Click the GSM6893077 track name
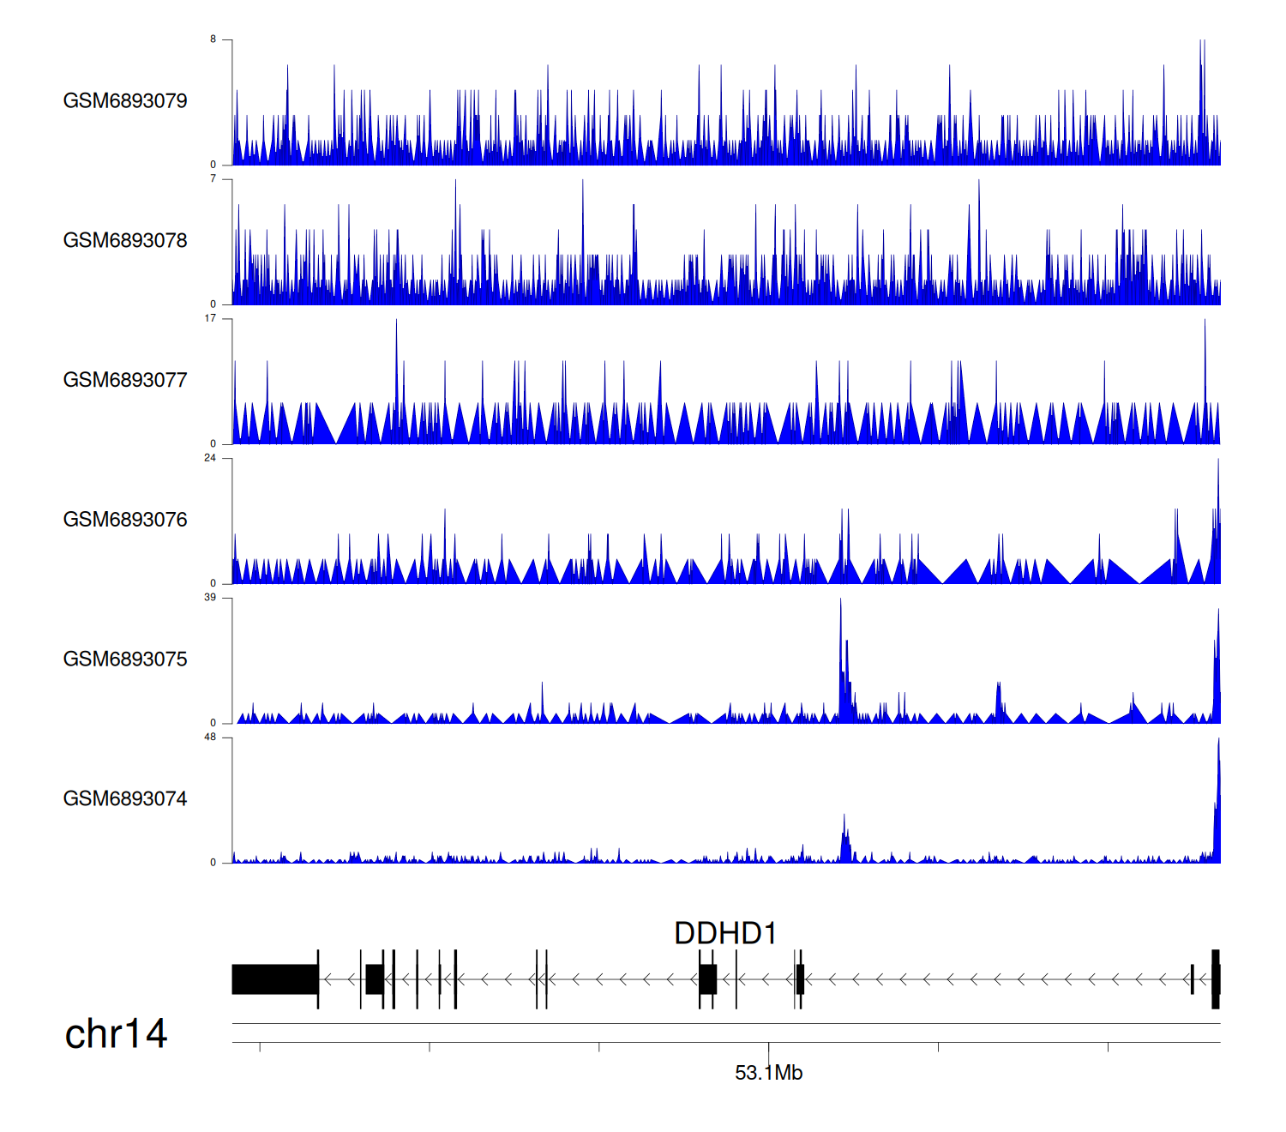1286x1132 pixels. tap(125, 380)
